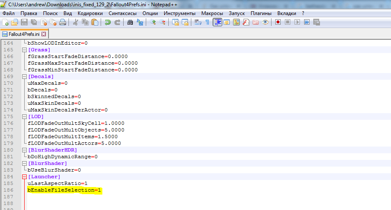Image resolution: width=391 pixels, height=210 pixels.
Task: Click the fGrassStartFadeDistance=0.0000 line
Action: (78, 56)
